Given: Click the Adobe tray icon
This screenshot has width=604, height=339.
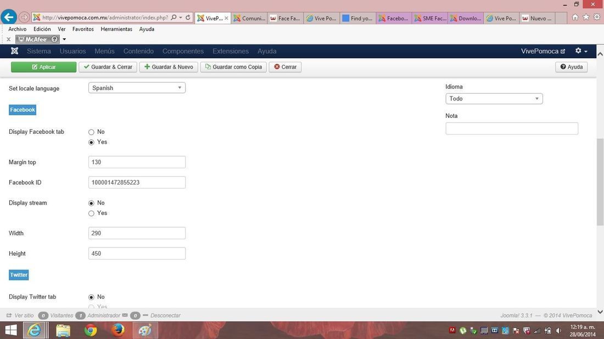Looking at the screenshot, I should [452, 330].
